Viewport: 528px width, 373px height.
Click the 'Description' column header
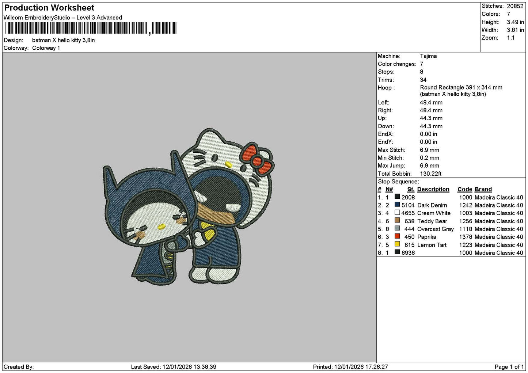pyautogui.click(x=433, y=189)
